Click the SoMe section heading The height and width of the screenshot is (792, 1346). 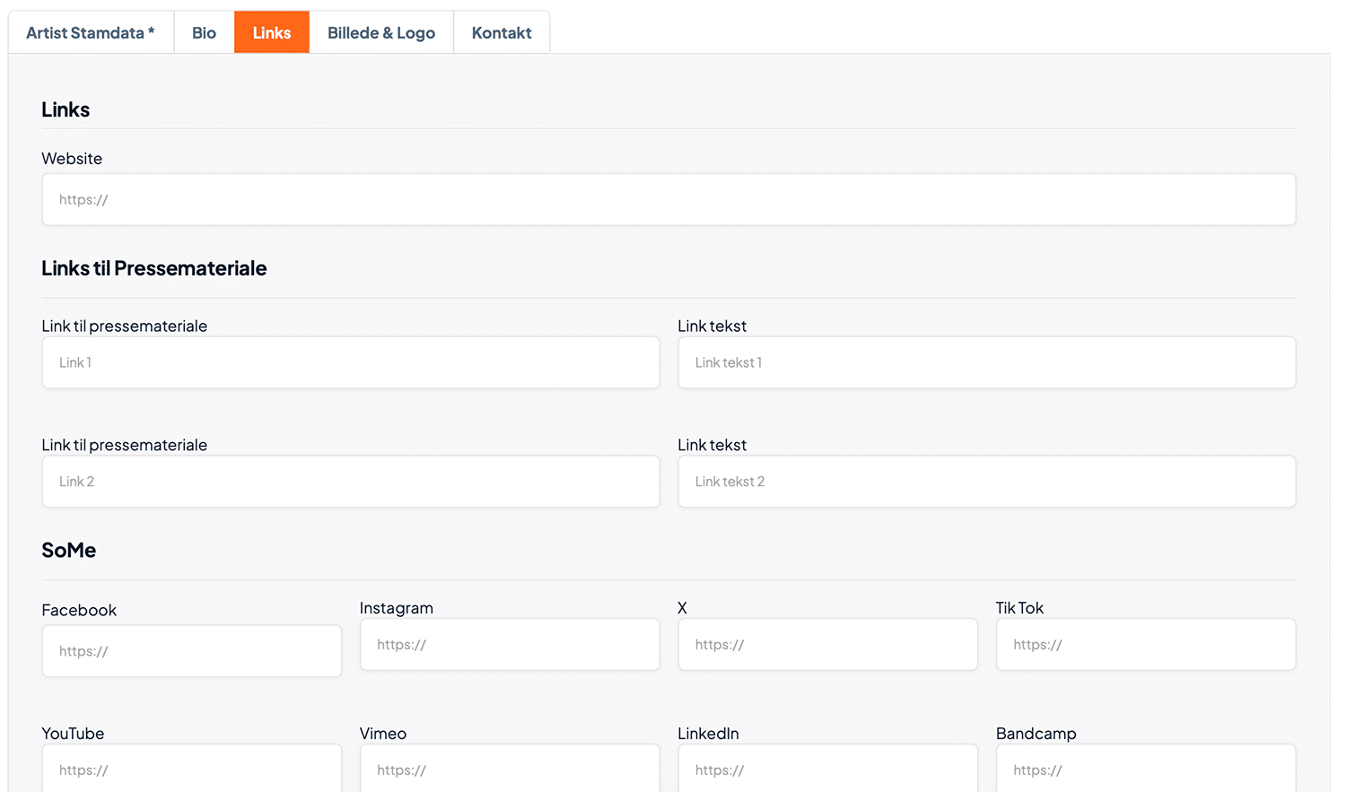pyautogui.click(x=69, y=550)
